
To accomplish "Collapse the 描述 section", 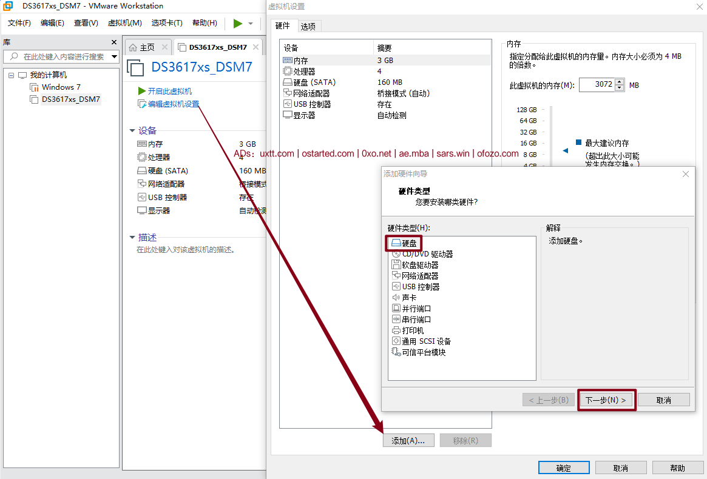I will pyautogui.click(x=132, y=237).
